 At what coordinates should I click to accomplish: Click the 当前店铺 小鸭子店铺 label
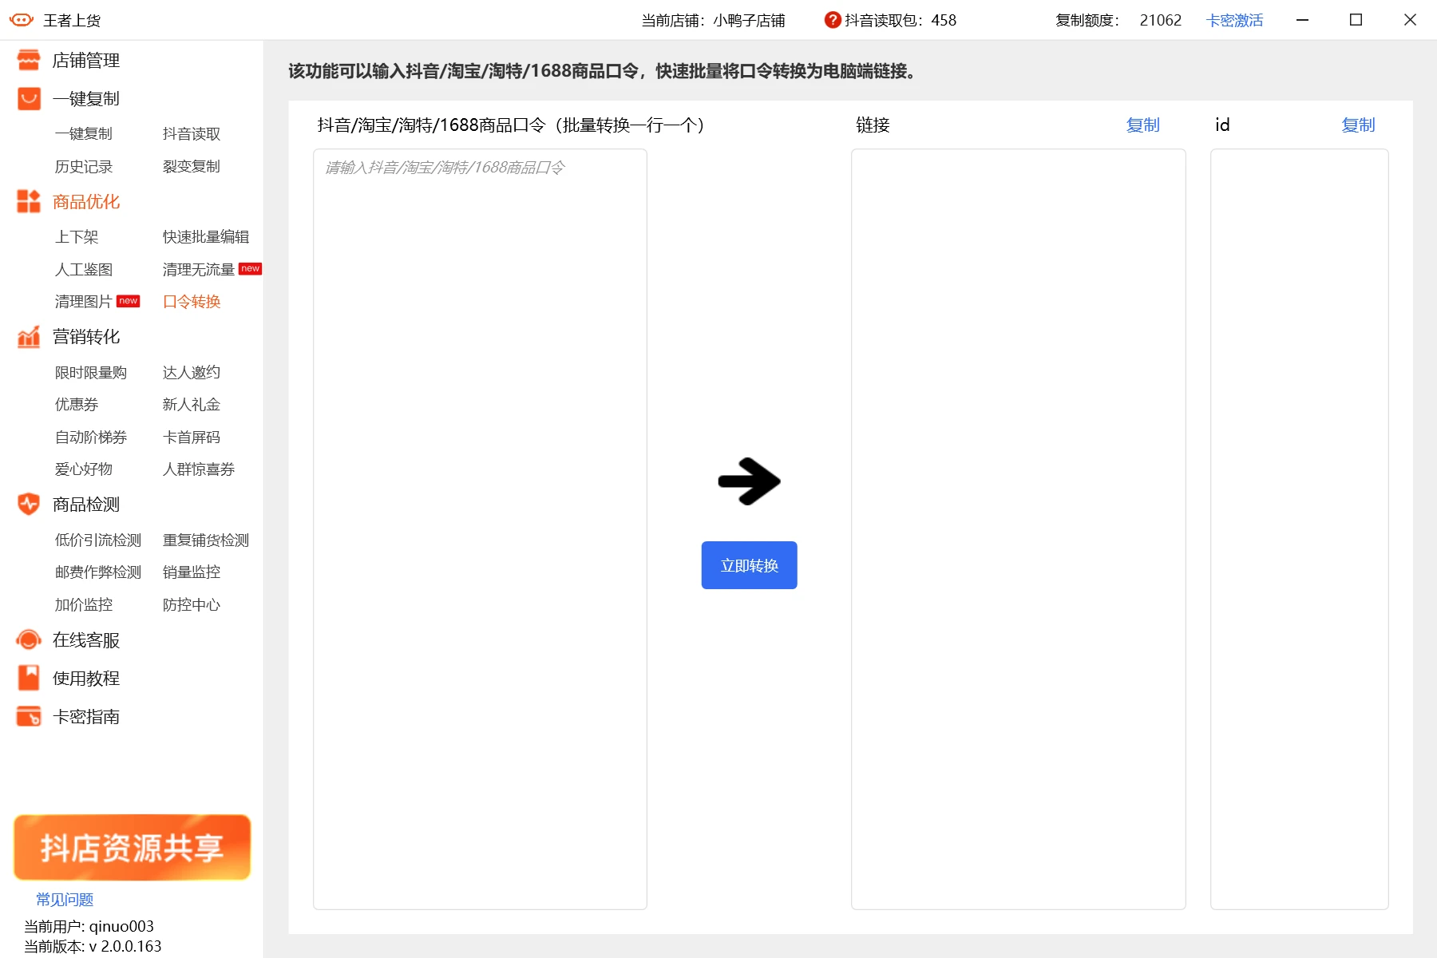click(713, 20)
